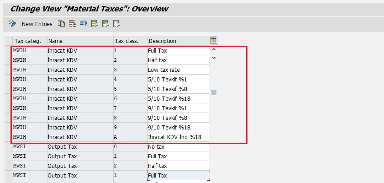Screen dimensions: 384x183
Task: Click the Low tax rate description field
Action: pyautogui.click(x=178, y=70)
